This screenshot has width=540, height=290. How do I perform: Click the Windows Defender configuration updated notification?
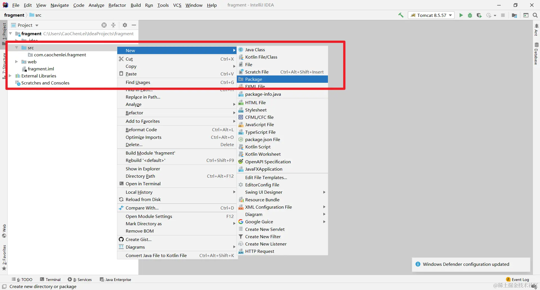[471, 264]
